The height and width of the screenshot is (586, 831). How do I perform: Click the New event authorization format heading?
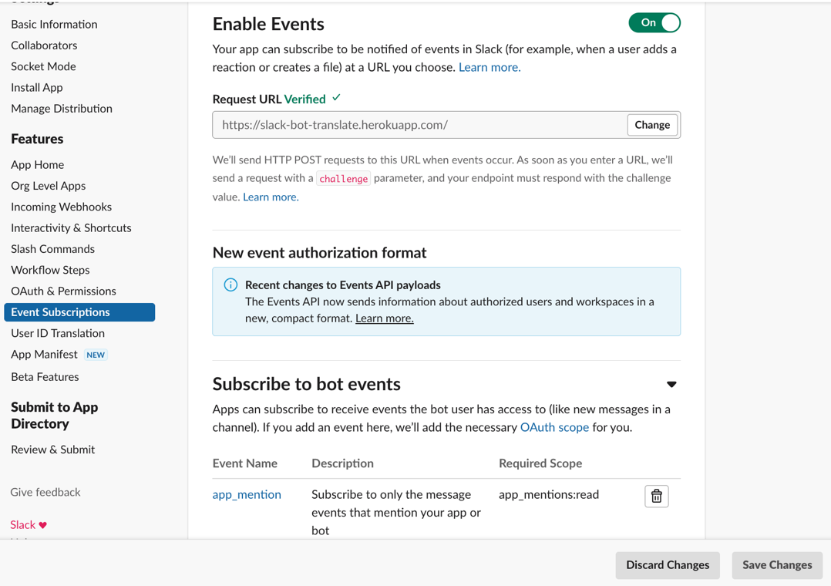click(320, 253)
